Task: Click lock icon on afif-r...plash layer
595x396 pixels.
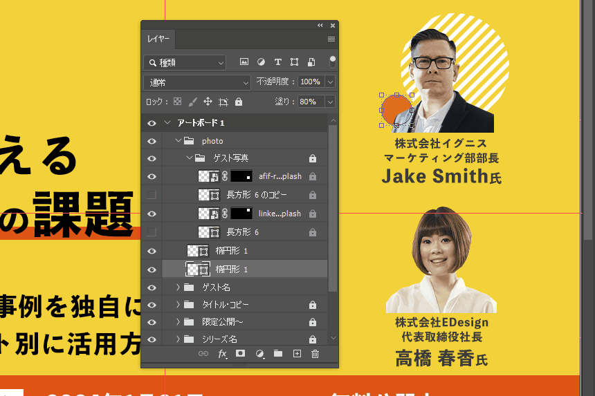Action: (x=312, y=176)
